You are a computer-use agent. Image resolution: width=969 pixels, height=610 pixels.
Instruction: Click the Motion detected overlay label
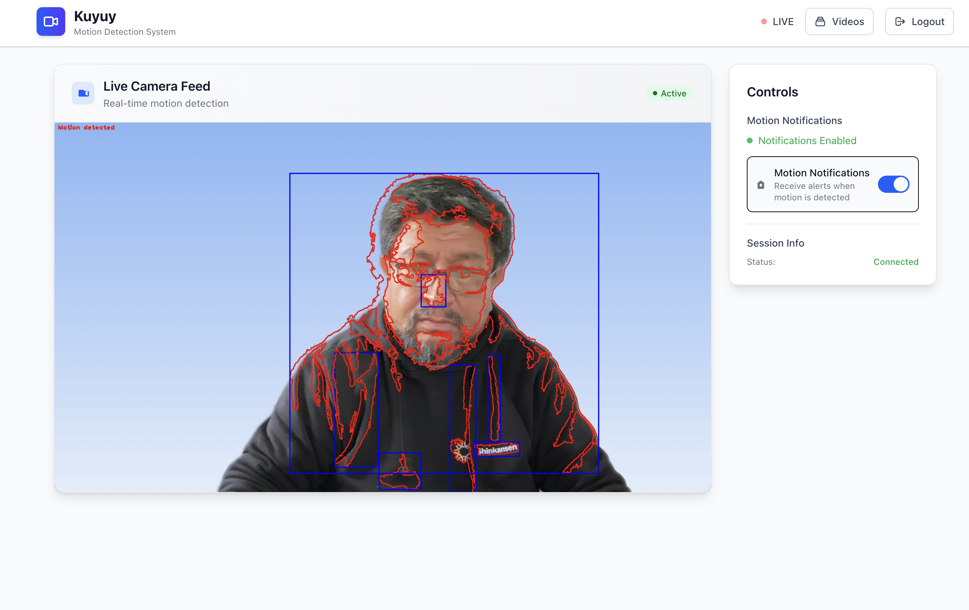coord(86,128)
